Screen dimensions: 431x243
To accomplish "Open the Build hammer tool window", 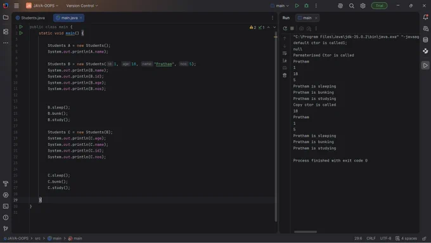I will tap(6, 183).
